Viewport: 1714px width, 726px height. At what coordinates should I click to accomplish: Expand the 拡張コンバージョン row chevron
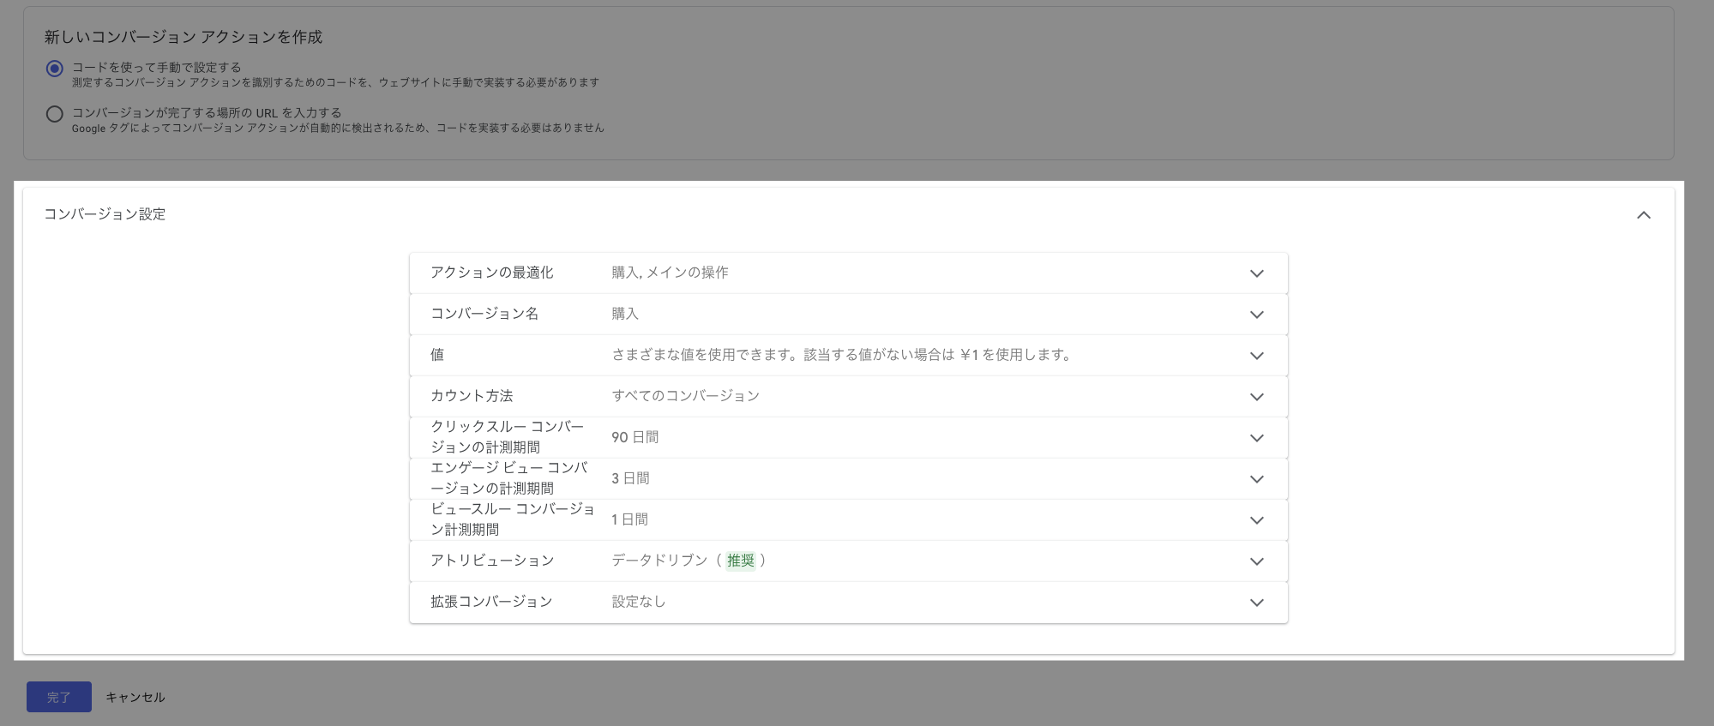[1256, 603]
